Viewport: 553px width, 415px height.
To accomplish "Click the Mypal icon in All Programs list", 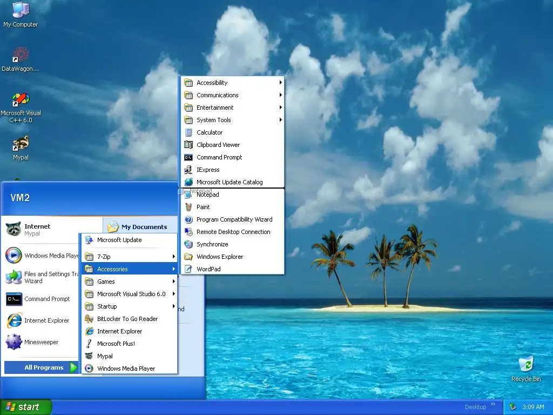I will pyautogui.click(x=89, y=356).
